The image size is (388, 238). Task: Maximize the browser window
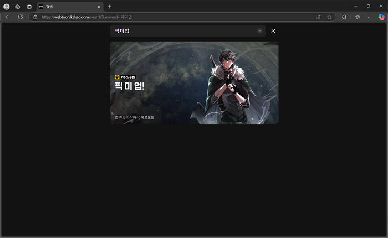pyautogui.click(x=369, y=6)
